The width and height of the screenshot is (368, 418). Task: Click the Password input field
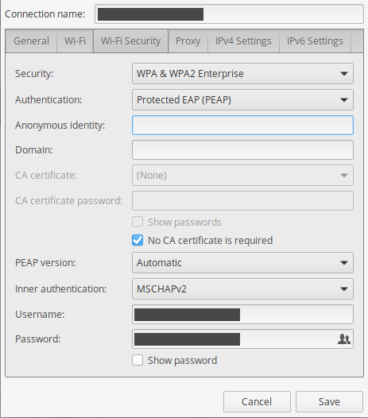pyautogui.click(x=234, y=339)
